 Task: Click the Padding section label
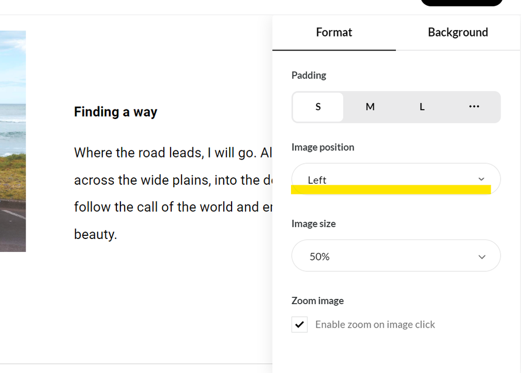pos(309,75)
